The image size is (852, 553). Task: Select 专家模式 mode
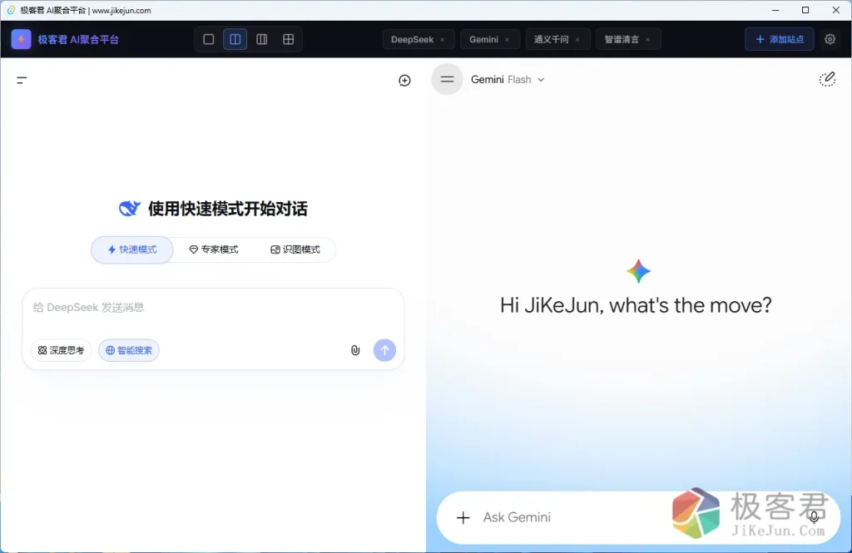[214, 249]
